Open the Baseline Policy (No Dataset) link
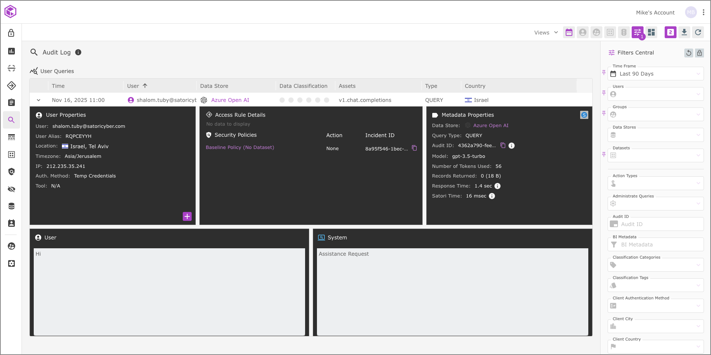Screen dimensions: 711x355 coord(240,147)
